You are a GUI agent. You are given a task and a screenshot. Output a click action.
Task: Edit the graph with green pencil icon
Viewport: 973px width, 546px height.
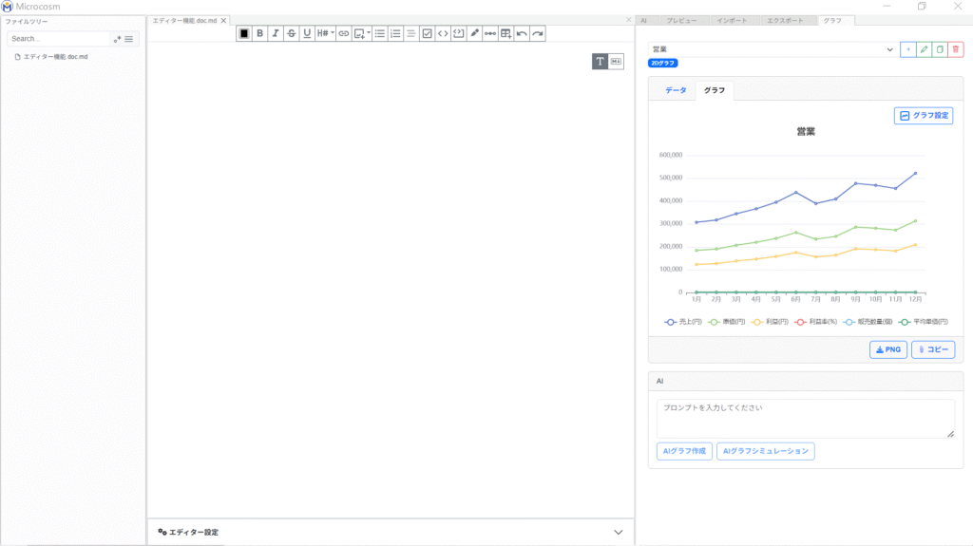tap(924, 49)
